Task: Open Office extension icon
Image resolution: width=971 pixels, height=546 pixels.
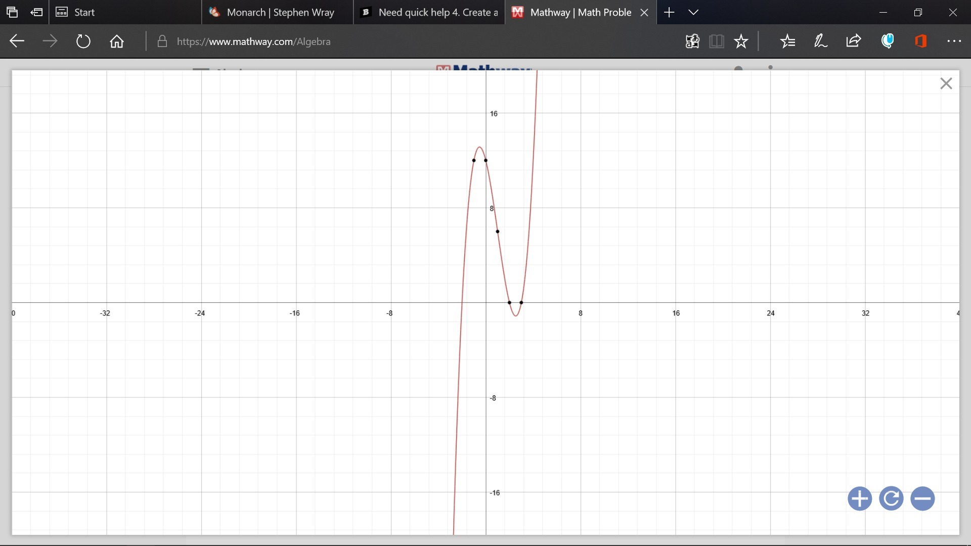Action: click(920, 41)
